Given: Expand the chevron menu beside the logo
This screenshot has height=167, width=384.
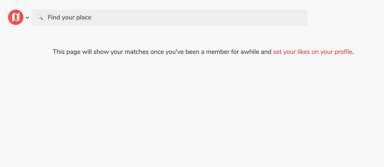Looking at the screenshot, I should [28, 18].
